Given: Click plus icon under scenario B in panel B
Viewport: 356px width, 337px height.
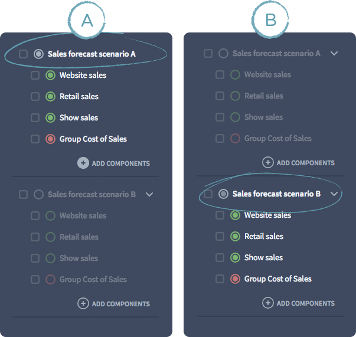Looking at the screenshot, I should (268, 303).
